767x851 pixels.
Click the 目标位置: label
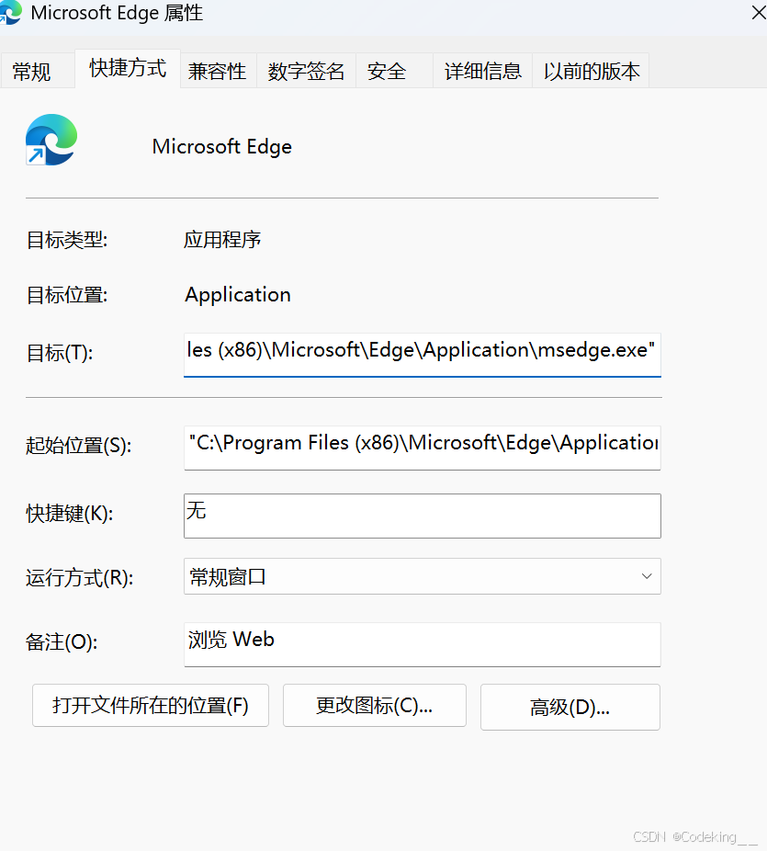coord(67,295)
